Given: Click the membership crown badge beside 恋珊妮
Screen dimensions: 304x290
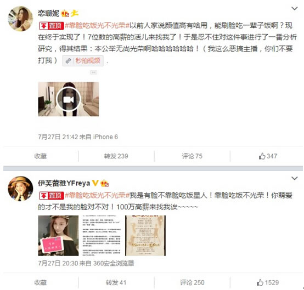Looking at the screenshot, I should 65,13.
